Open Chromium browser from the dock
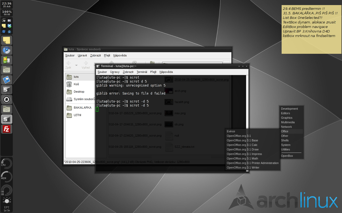The width and height of the screenshot is (342, 213). coord(7,50)
